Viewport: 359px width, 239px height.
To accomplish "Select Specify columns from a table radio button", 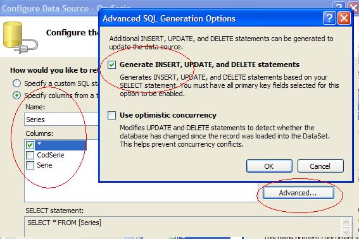I will [x=16, y=95].
